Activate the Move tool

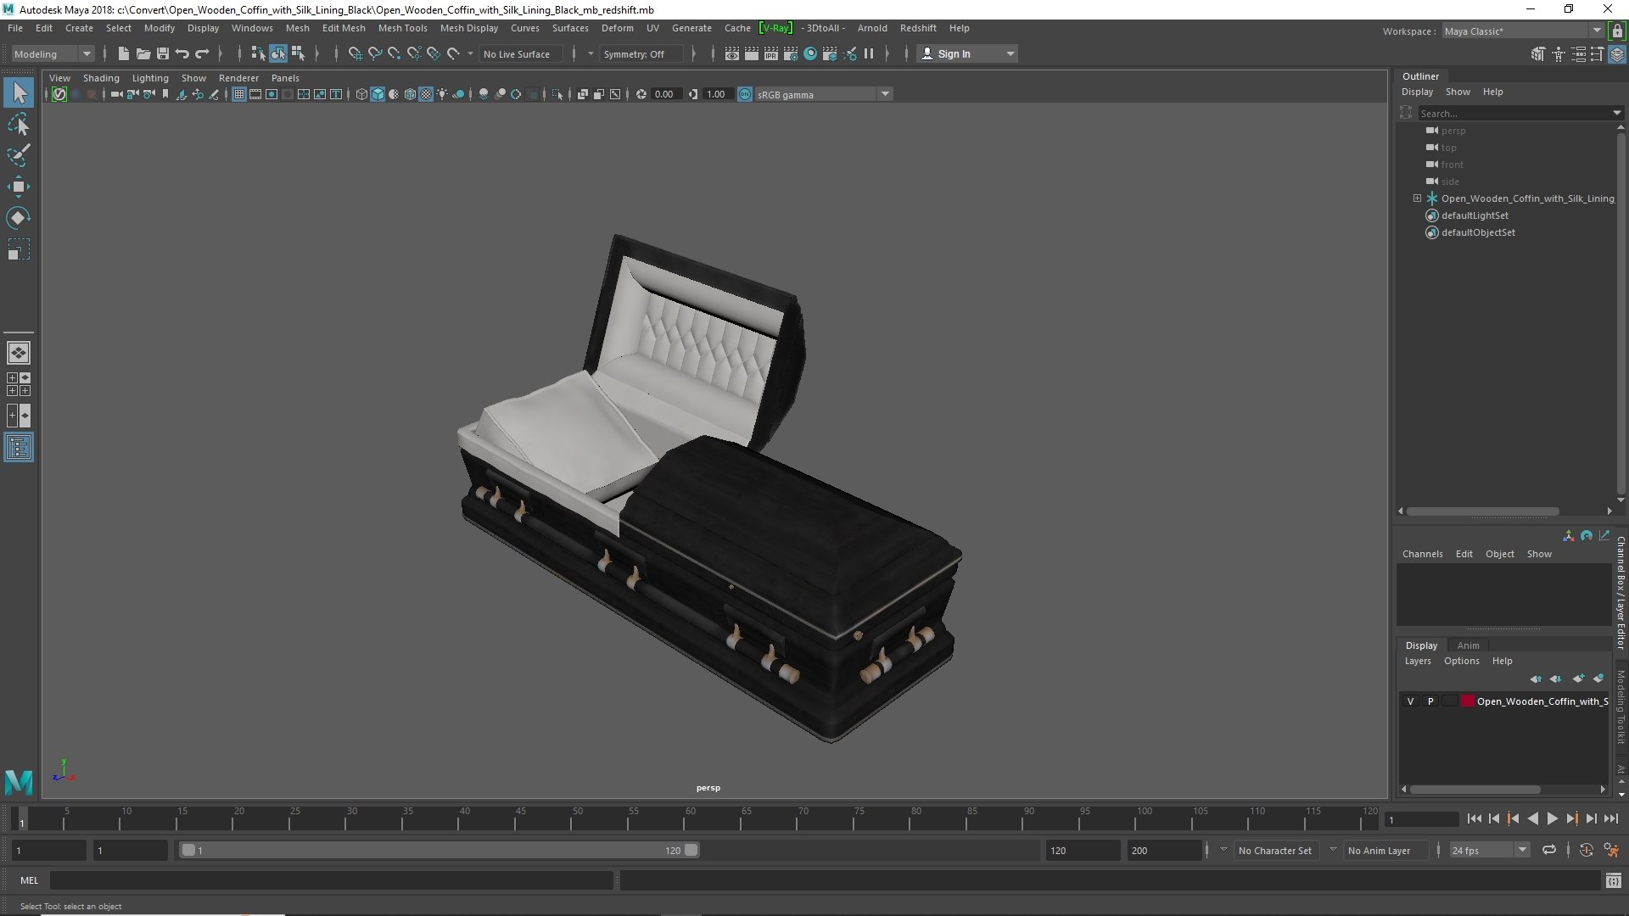(19, 187)
